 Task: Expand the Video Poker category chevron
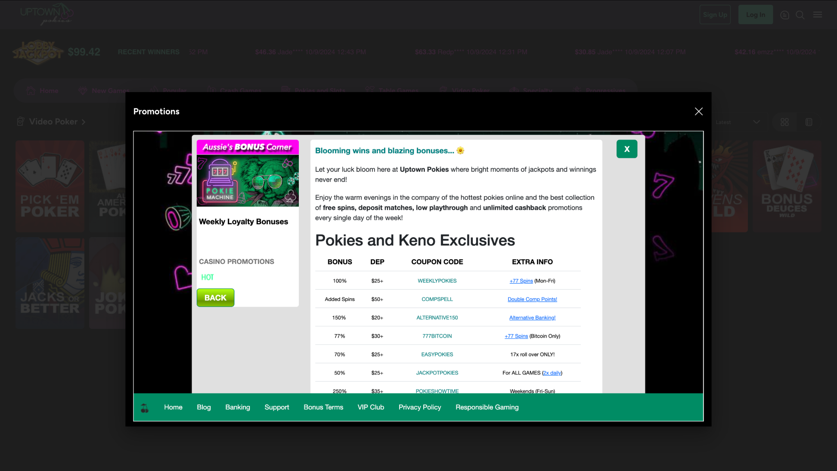(84, 122)
